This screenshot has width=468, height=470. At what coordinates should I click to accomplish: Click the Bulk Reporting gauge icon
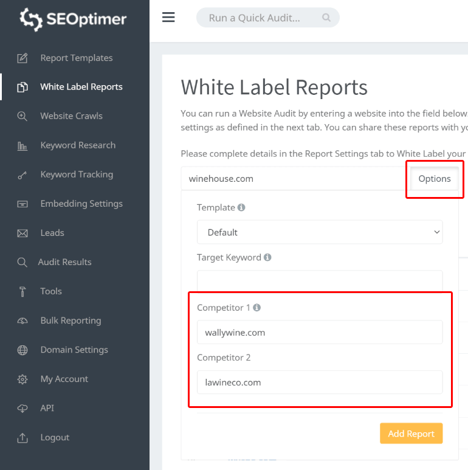click(22, 320)
